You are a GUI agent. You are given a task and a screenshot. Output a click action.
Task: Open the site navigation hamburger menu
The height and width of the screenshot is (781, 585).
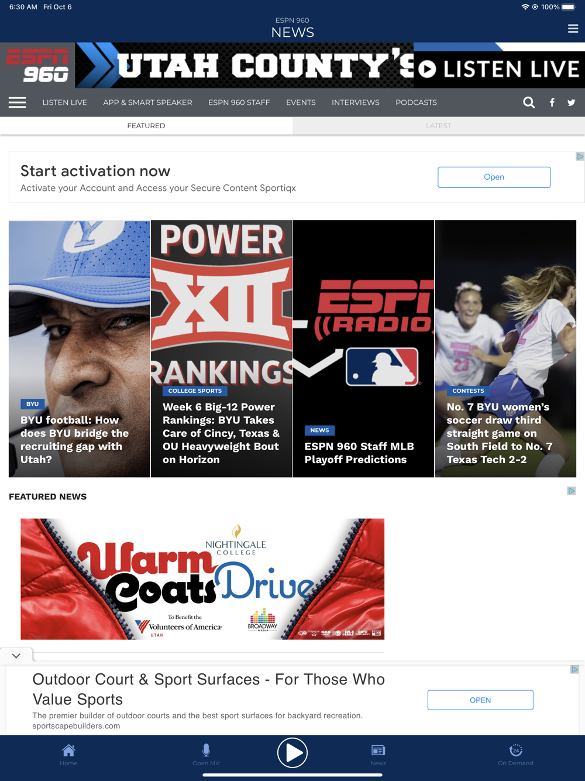17,102
